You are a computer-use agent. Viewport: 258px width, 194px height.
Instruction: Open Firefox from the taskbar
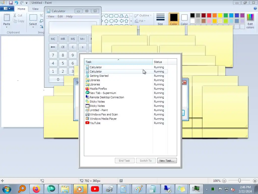tap(36, 189)
